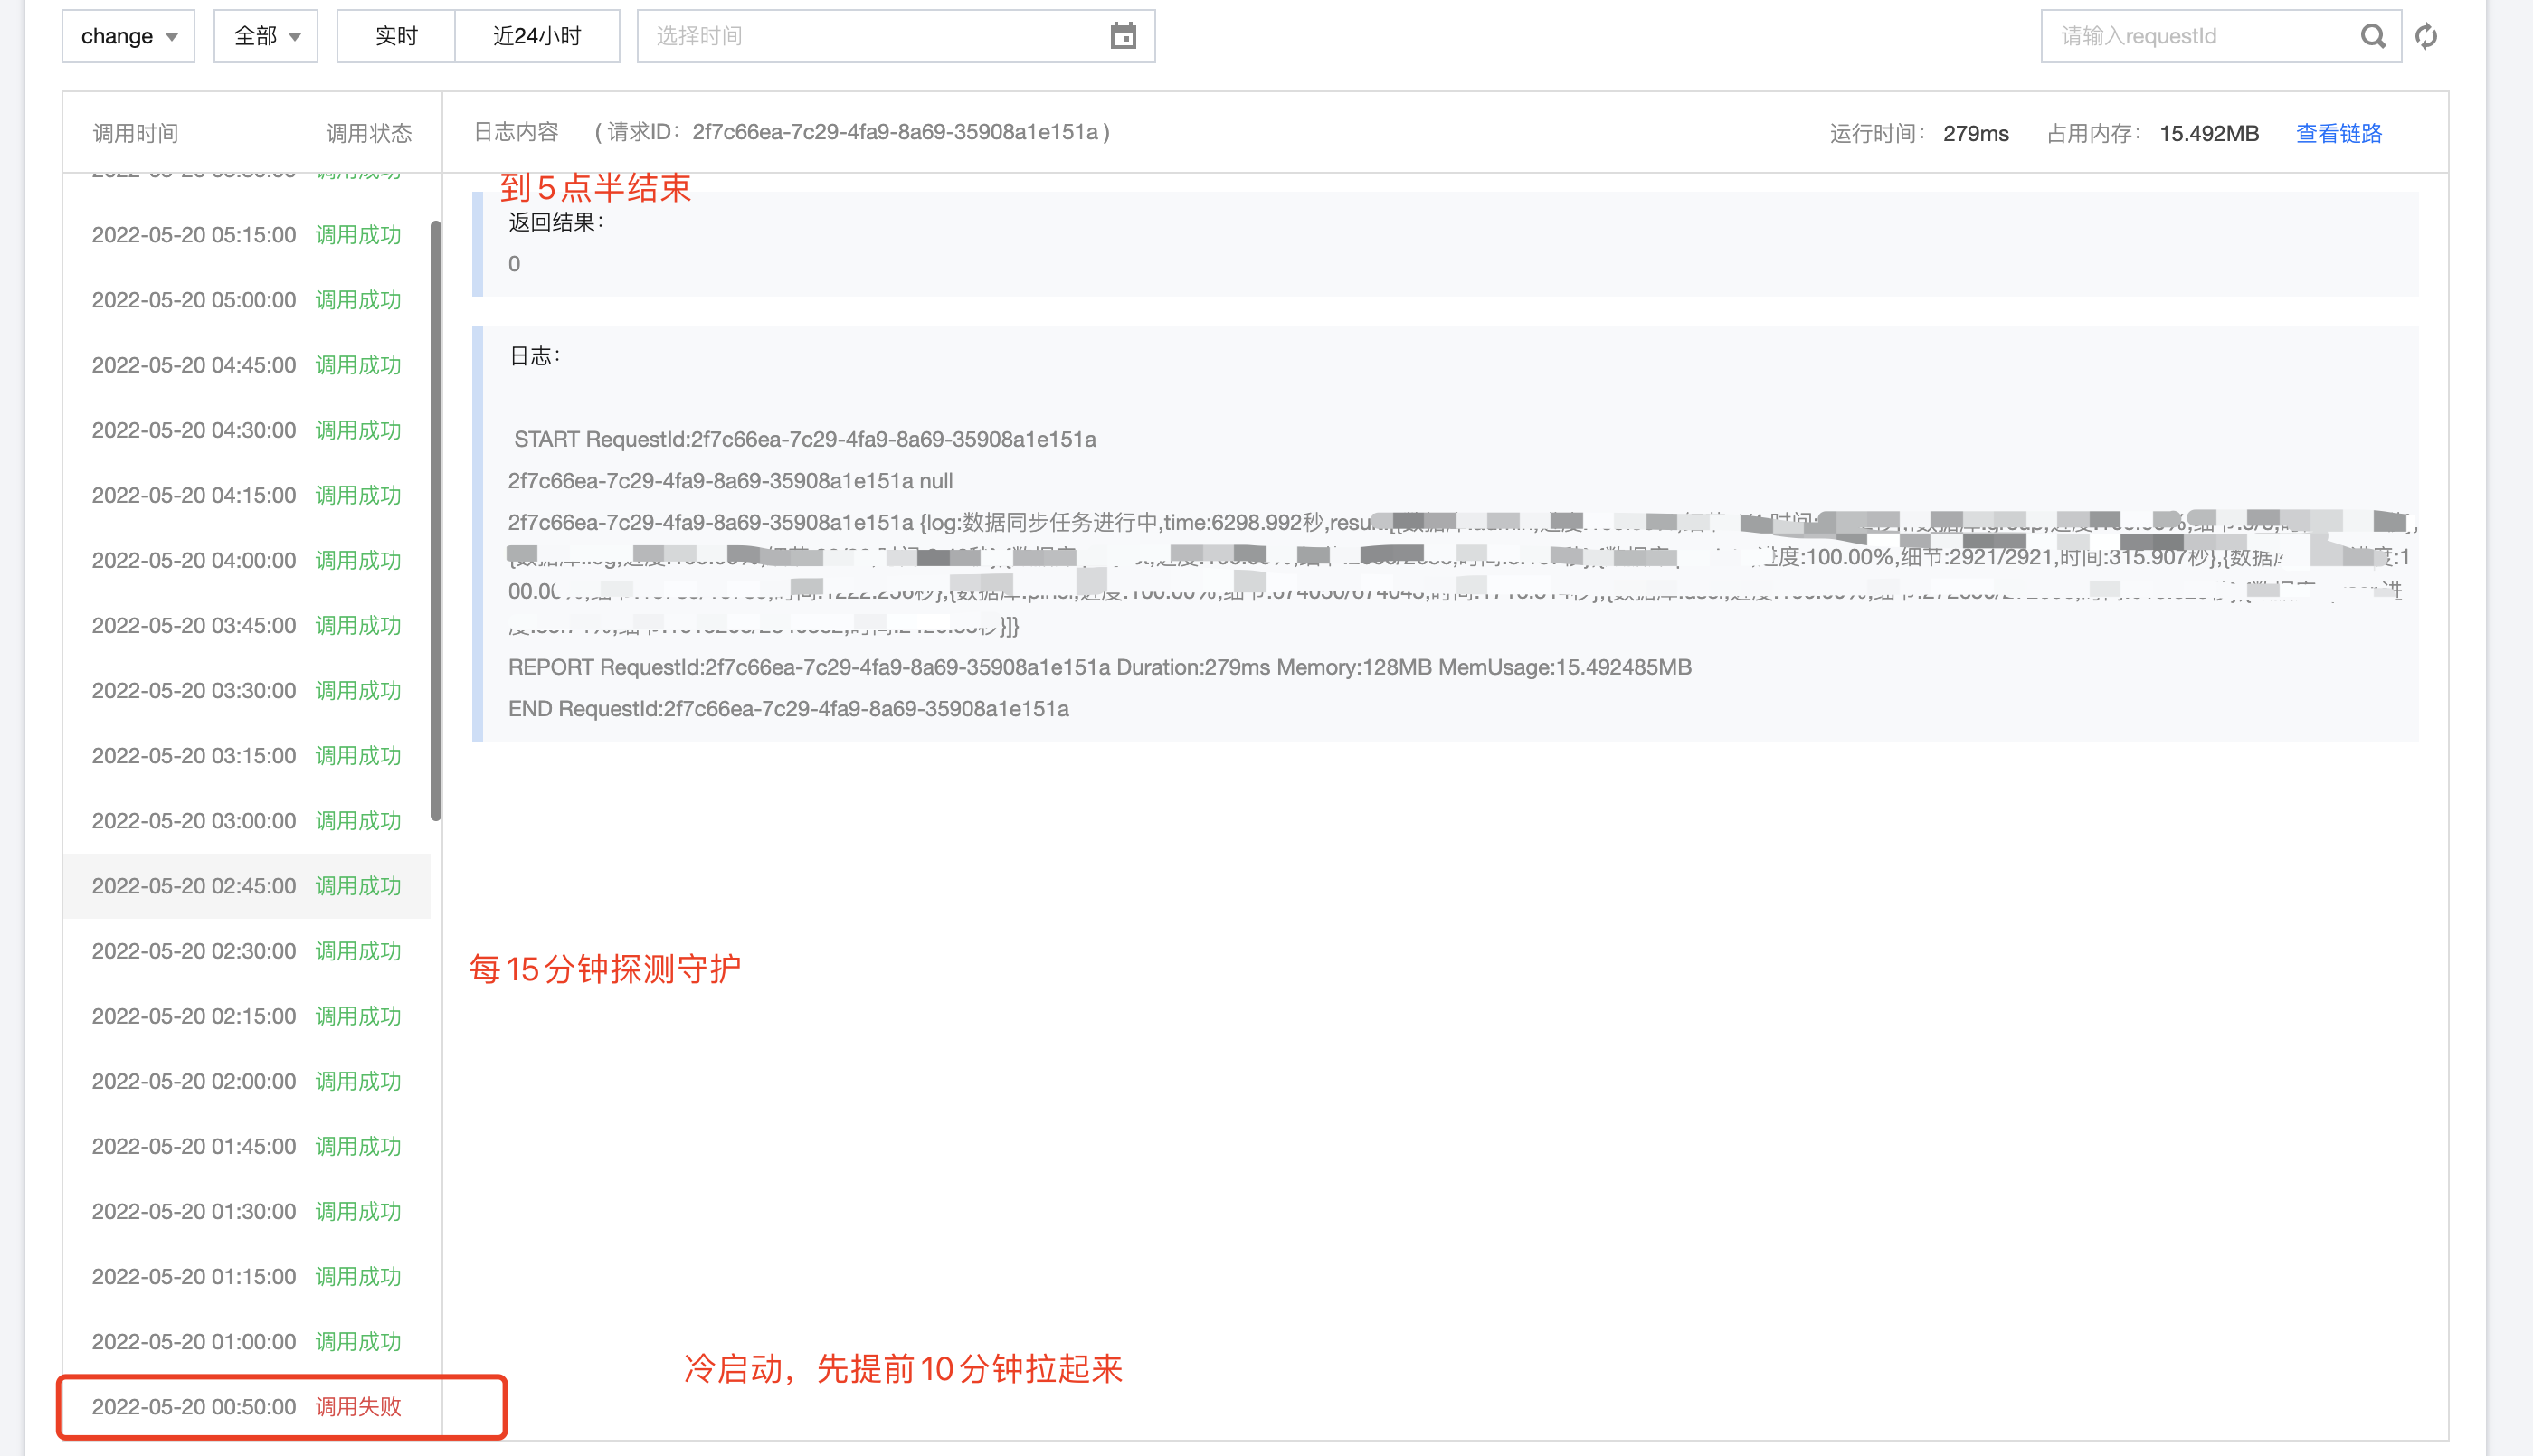Select the 近24小时 time range
The height and width of the screenshot is (1456, 2533).
pyautogui.click(x=537, y=36)
